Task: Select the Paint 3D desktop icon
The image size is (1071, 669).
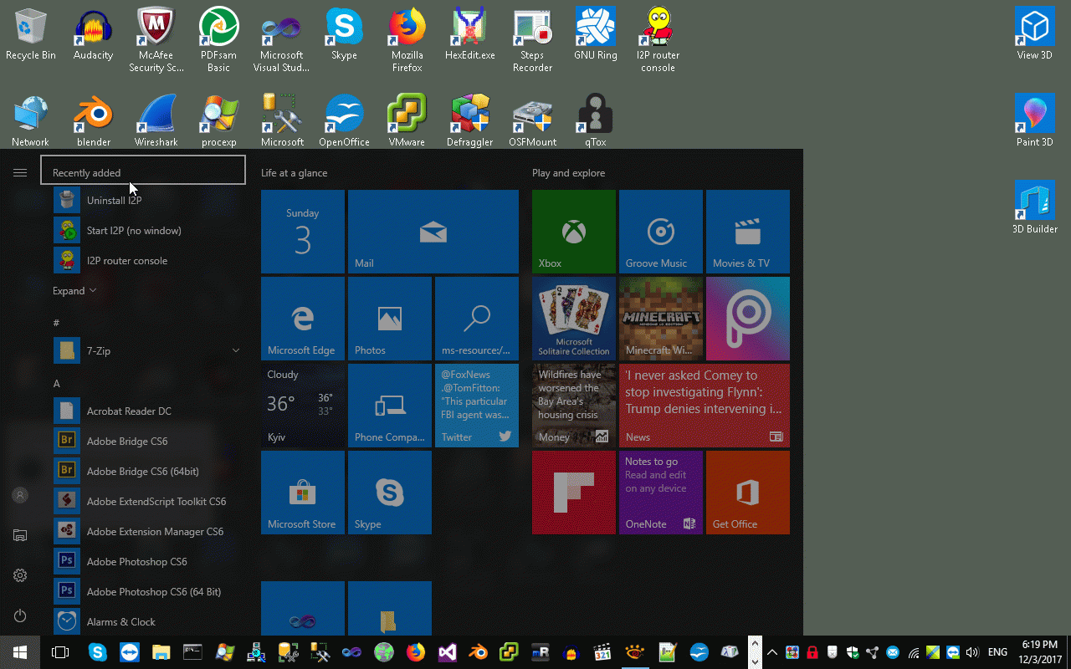Action: 1034,120
